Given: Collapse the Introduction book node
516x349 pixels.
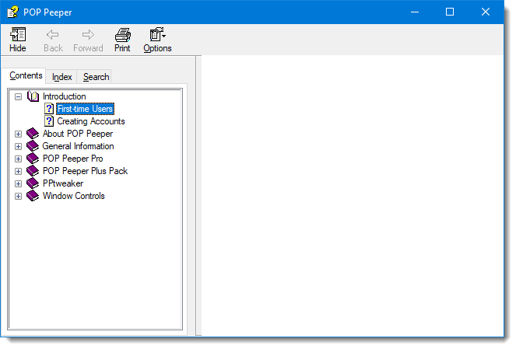Looking at the screenshot, I should tap(18, 96).
